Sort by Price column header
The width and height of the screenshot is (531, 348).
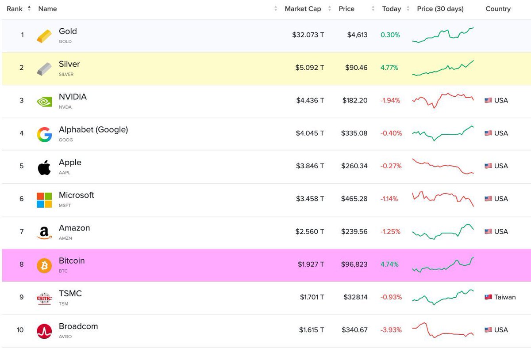click(346, 9)
